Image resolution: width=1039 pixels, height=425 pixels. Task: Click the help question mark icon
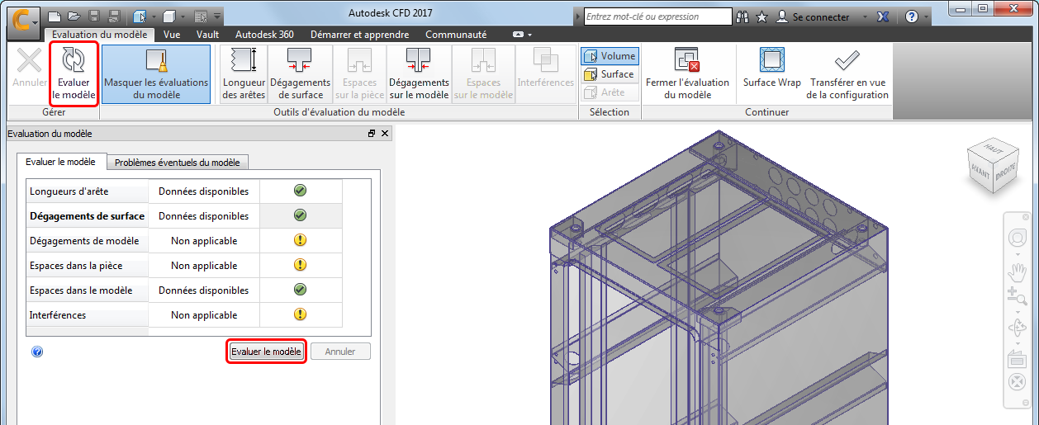[x=911, y=17]
